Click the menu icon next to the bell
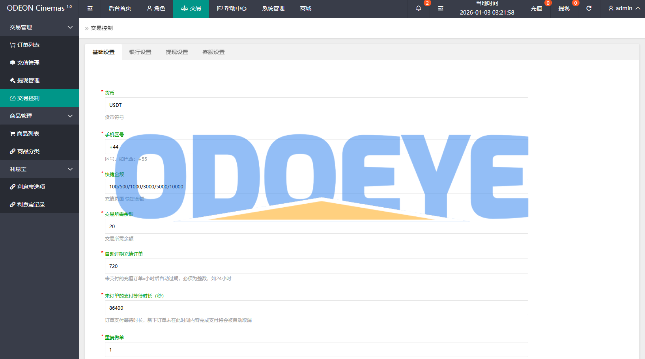The image size is (645, 359). coord(441,8)
